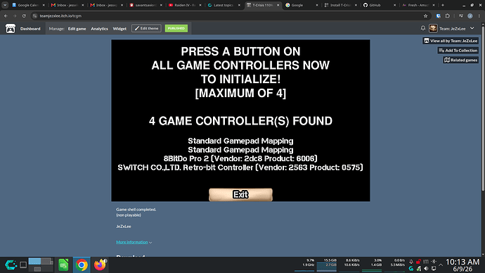Bookmark this page with star icon
Viewport: 485px width, 273px height.
pyautogui.click(x=425, y=15)
